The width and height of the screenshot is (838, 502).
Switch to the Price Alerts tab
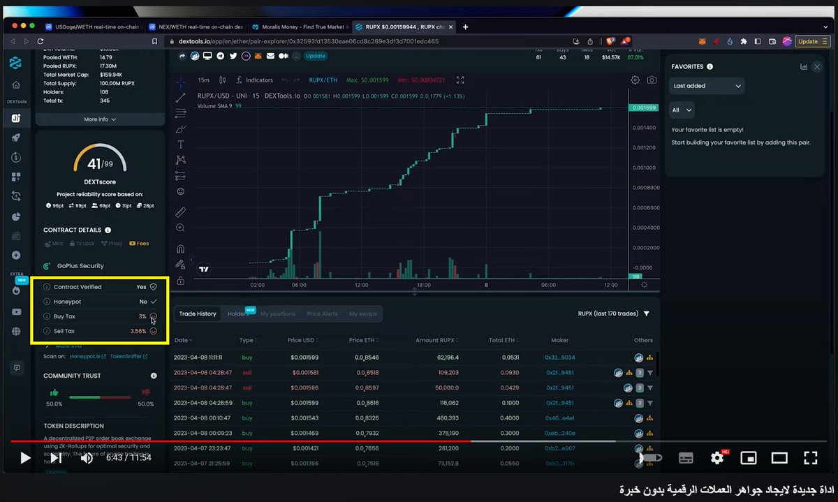point(322,313)
